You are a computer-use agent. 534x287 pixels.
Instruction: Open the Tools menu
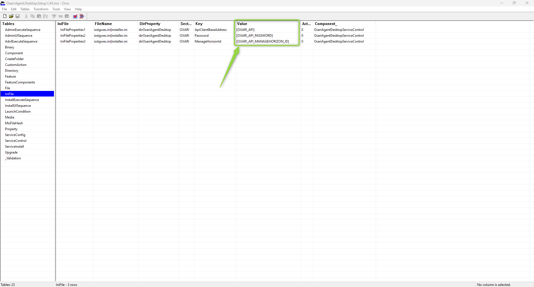(56, 9)
